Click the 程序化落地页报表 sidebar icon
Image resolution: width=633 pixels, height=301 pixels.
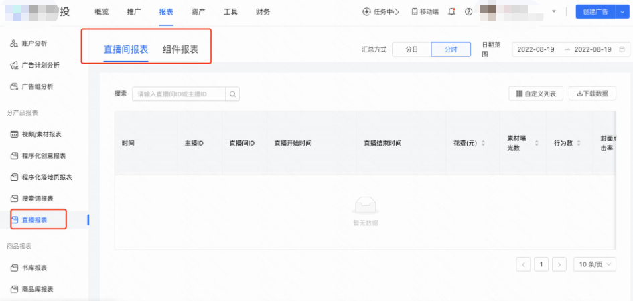(x=14, y=177)
